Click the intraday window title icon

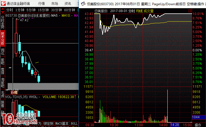(x=83, y=4)
